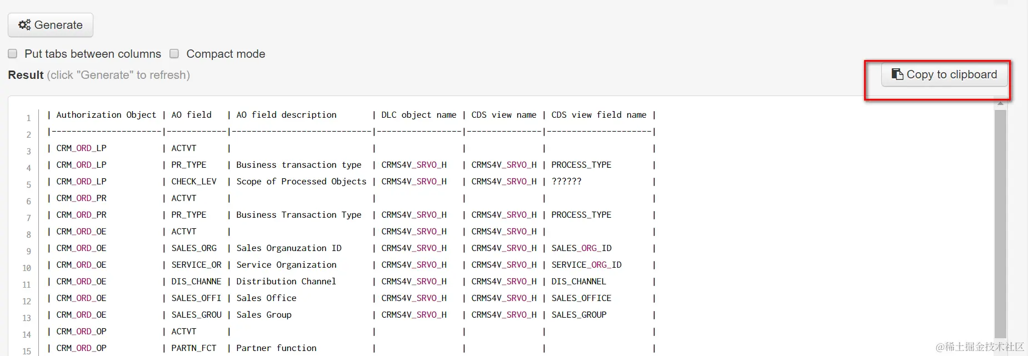
Task: Click 'SALES_GROUP' field name
Action: (x=578, y=315)
